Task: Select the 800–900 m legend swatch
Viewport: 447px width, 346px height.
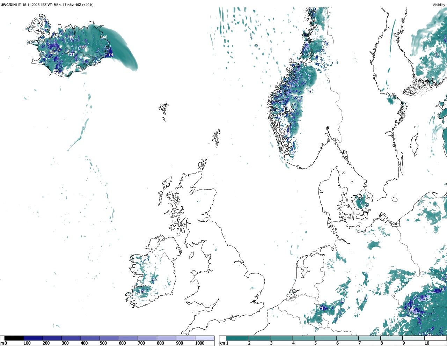Action: pos(166,338)
